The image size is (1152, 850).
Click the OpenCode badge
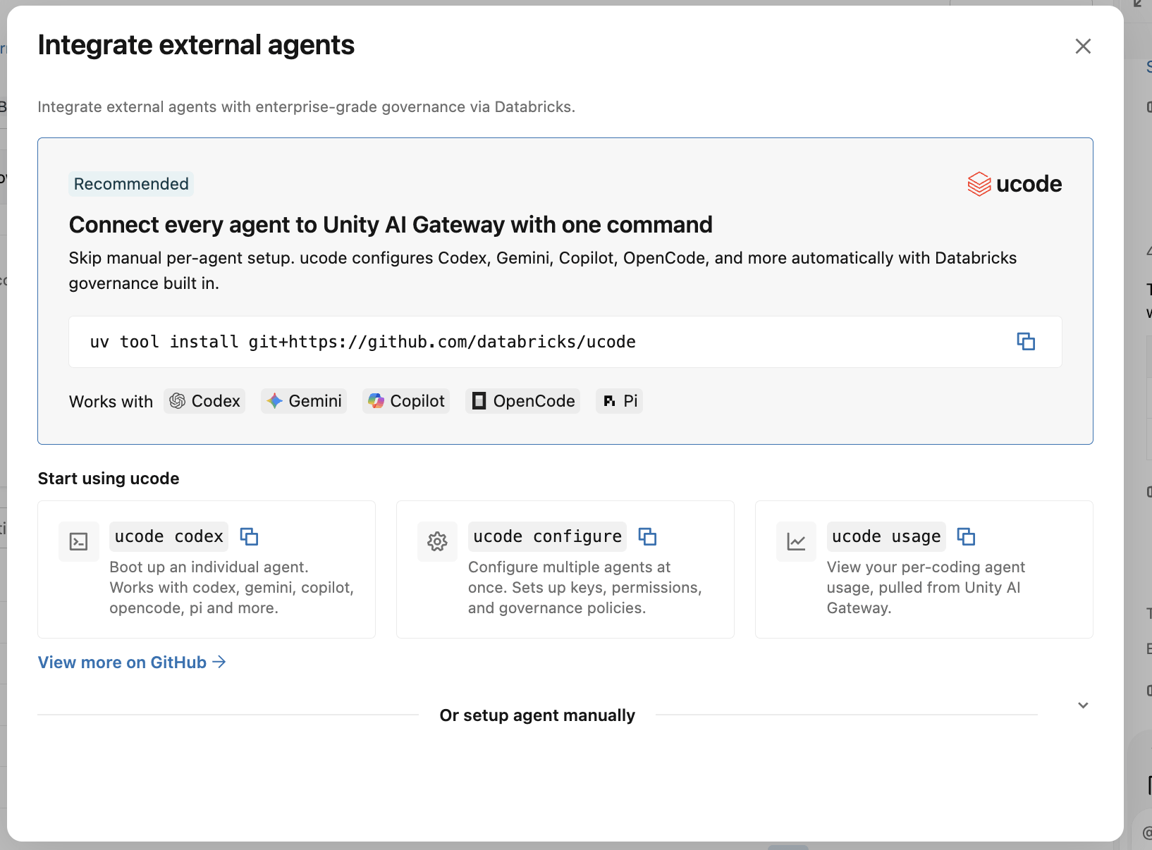522,401
